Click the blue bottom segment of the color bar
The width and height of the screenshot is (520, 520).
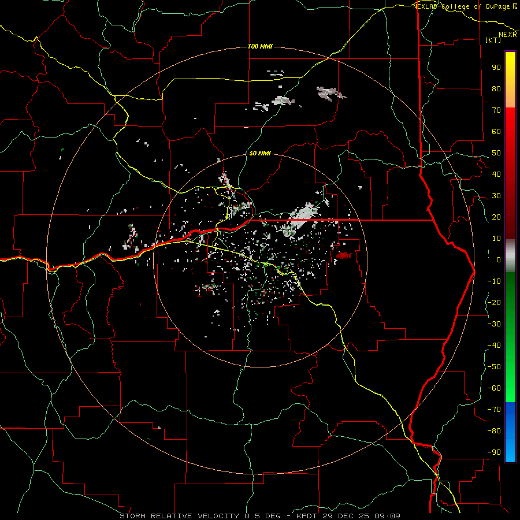pyautogui.click(x=510, y=432)
